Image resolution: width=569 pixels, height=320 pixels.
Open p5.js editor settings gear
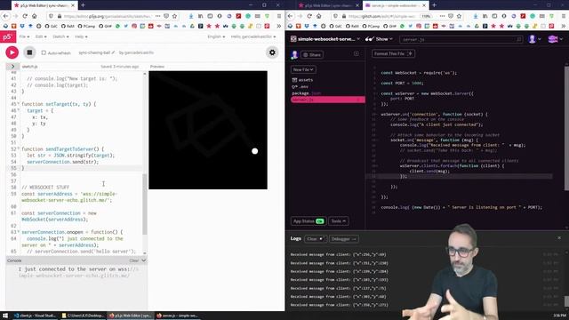click(272, 52)
